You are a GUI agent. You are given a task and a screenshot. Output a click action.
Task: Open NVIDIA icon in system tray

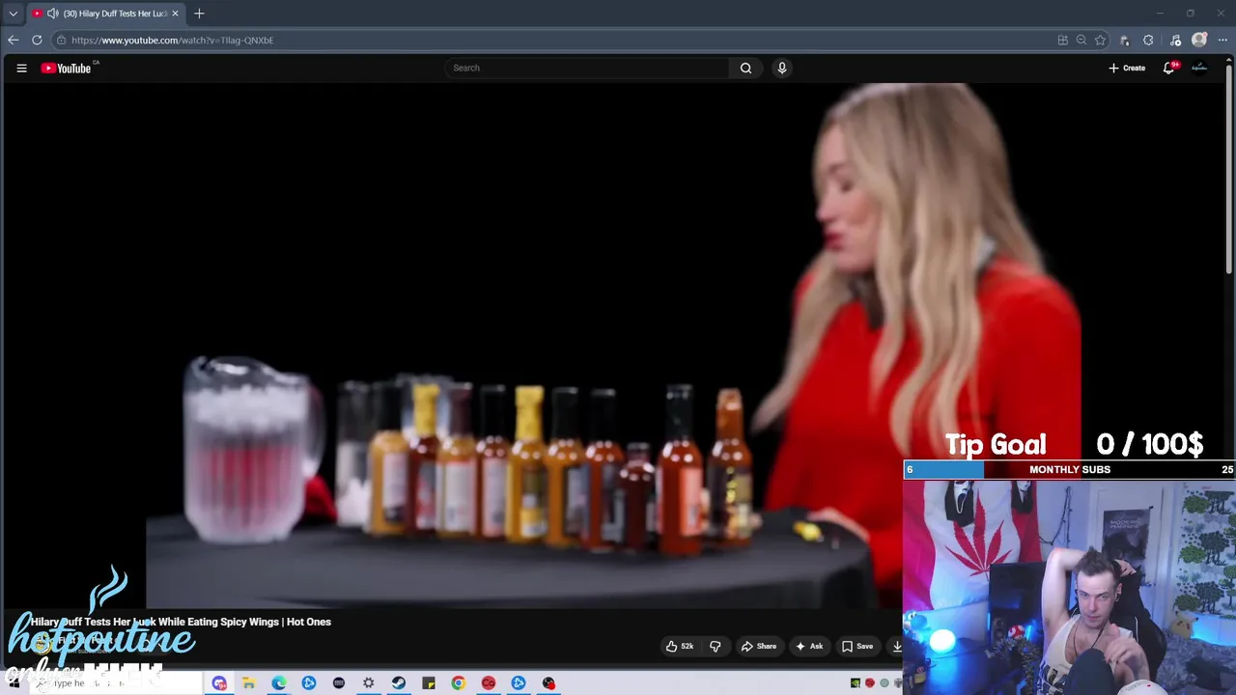click(x=856, y=683)
